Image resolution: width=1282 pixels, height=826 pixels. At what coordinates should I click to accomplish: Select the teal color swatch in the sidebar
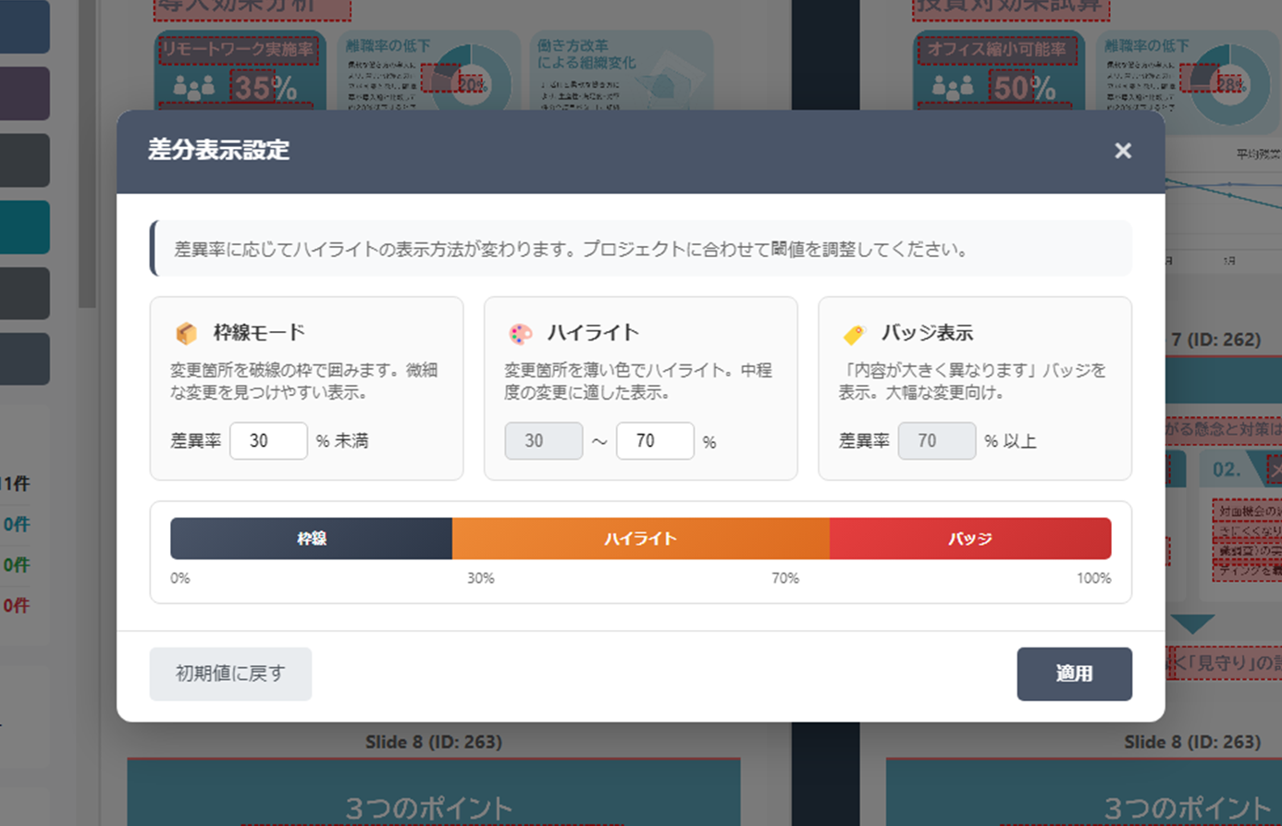click(23, 227)
